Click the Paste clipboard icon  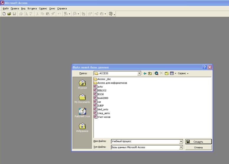(x=48, y=14)
